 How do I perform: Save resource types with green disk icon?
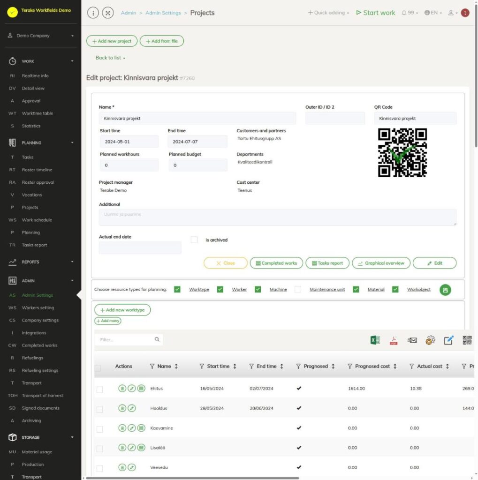pos(445,290)
